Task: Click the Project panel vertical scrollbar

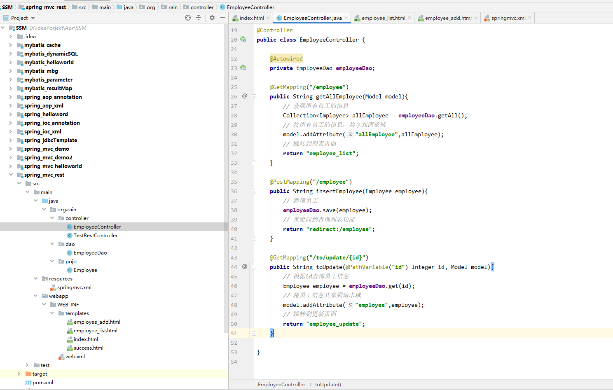Action: click(x=226, y=178)
